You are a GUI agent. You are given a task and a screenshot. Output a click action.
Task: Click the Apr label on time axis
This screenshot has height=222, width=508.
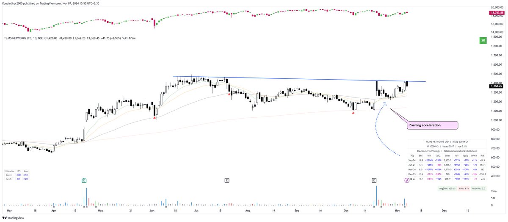(x=53, y=210)
